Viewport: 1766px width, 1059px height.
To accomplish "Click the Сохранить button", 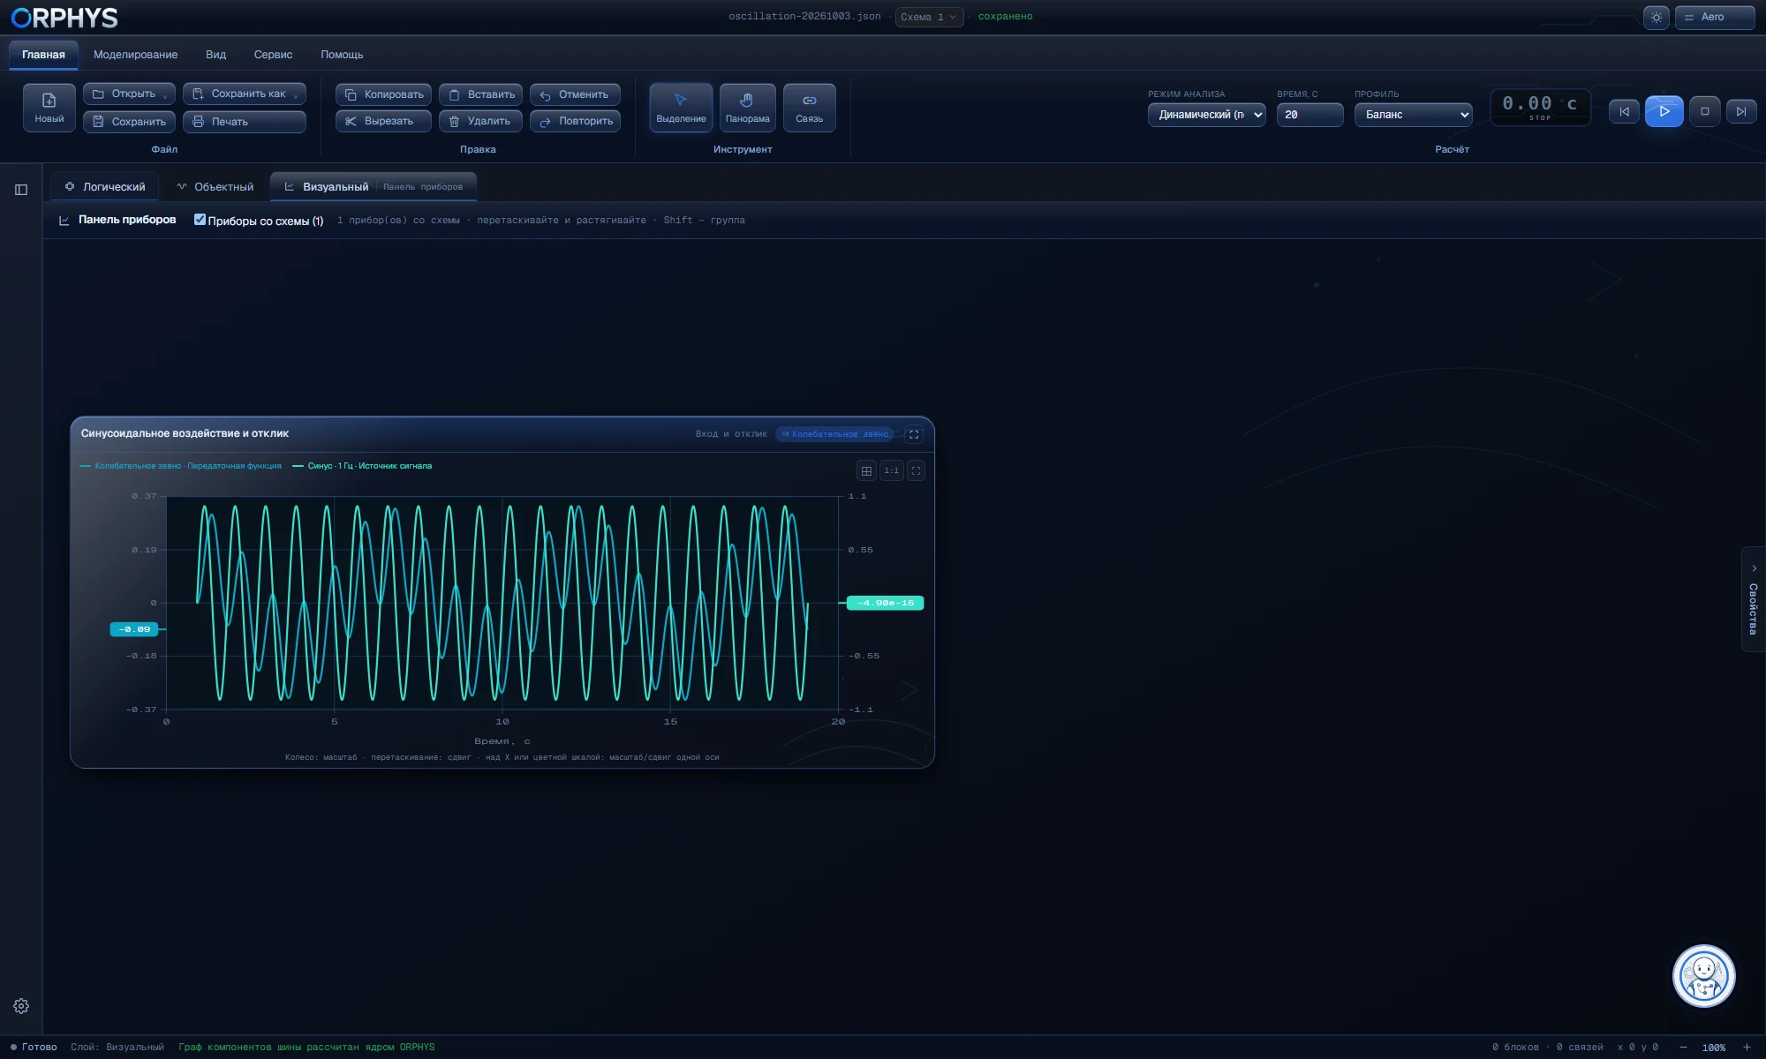I will click(x=129, y=122).
